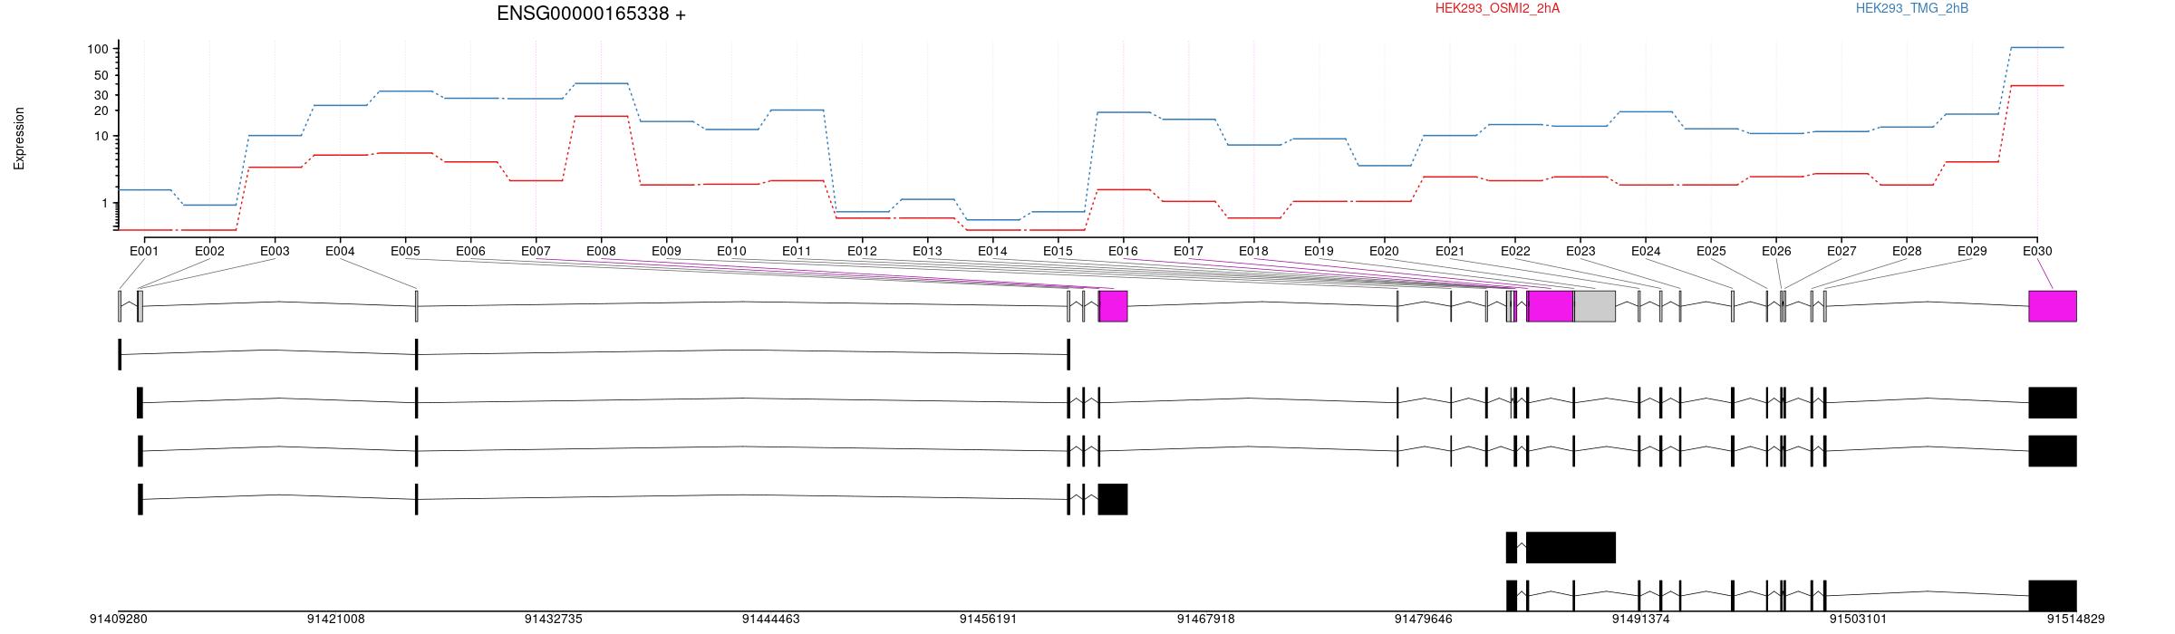
Task: Click the magenta terminal exon in gene model
Action: (x=2053, y=306)
